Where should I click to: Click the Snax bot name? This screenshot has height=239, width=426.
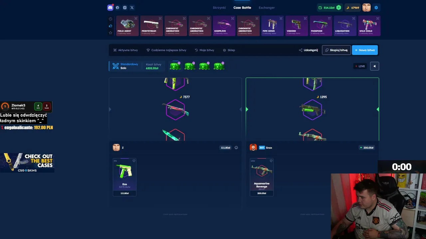click(269, 148)
